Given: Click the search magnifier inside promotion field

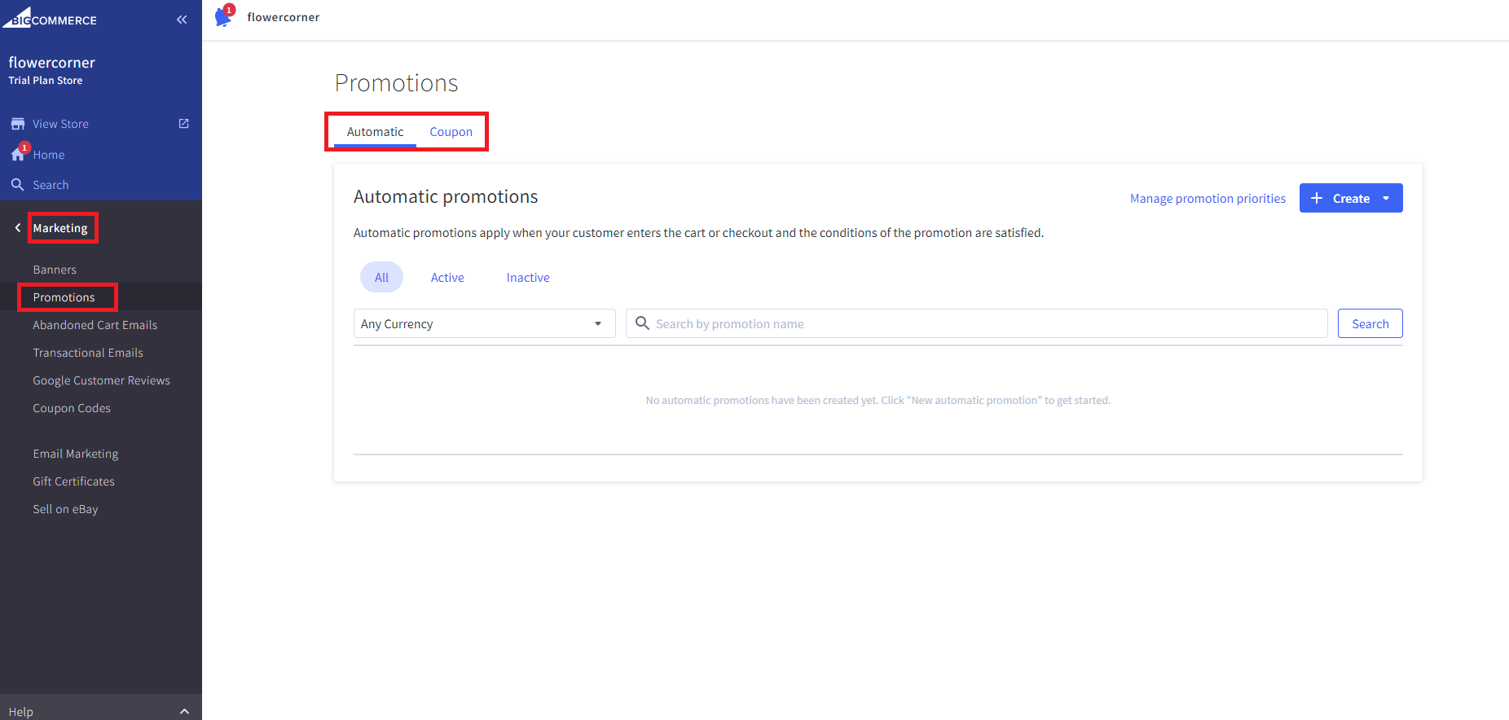Looking at the screenshot, I should click(642, 323).
